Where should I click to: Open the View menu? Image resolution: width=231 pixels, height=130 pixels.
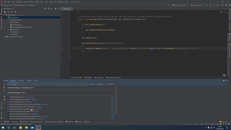point(13,2)
